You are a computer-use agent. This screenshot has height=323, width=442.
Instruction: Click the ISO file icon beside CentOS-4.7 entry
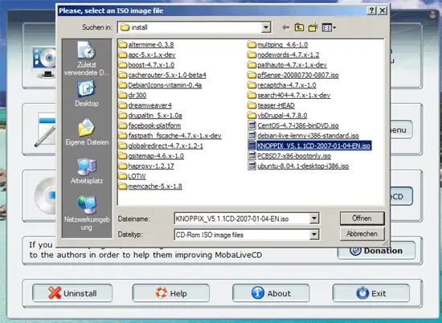pyautogui.click(x=252, y=125)
